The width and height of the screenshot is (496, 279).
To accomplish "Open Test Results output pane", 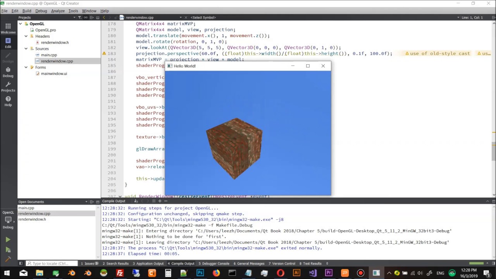I will click(x=310, y=263).
